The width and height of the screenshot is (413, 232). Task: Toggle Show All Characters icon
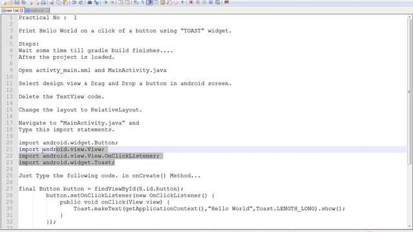[x=143, y=3]
